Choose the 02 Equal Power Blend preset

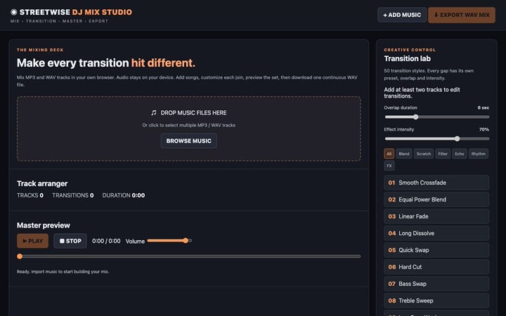(436, 199)
